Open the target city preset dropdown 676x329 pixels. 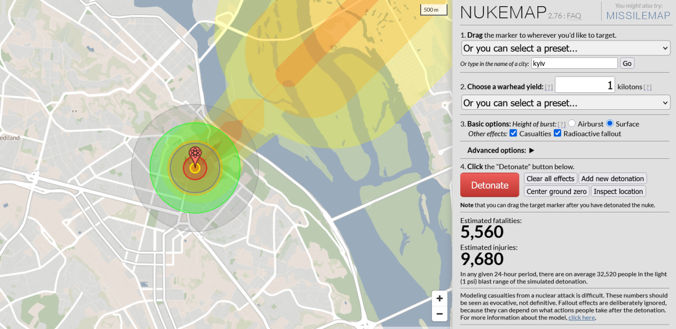(x=565, y=48)
